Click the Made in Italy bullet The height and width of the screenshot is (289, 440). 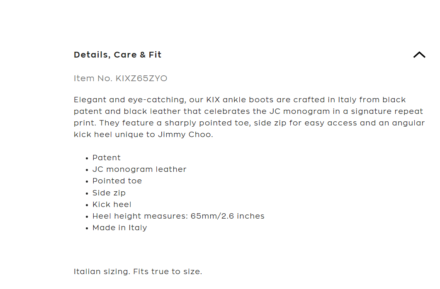pyautogui.click(x=119, y=228)
